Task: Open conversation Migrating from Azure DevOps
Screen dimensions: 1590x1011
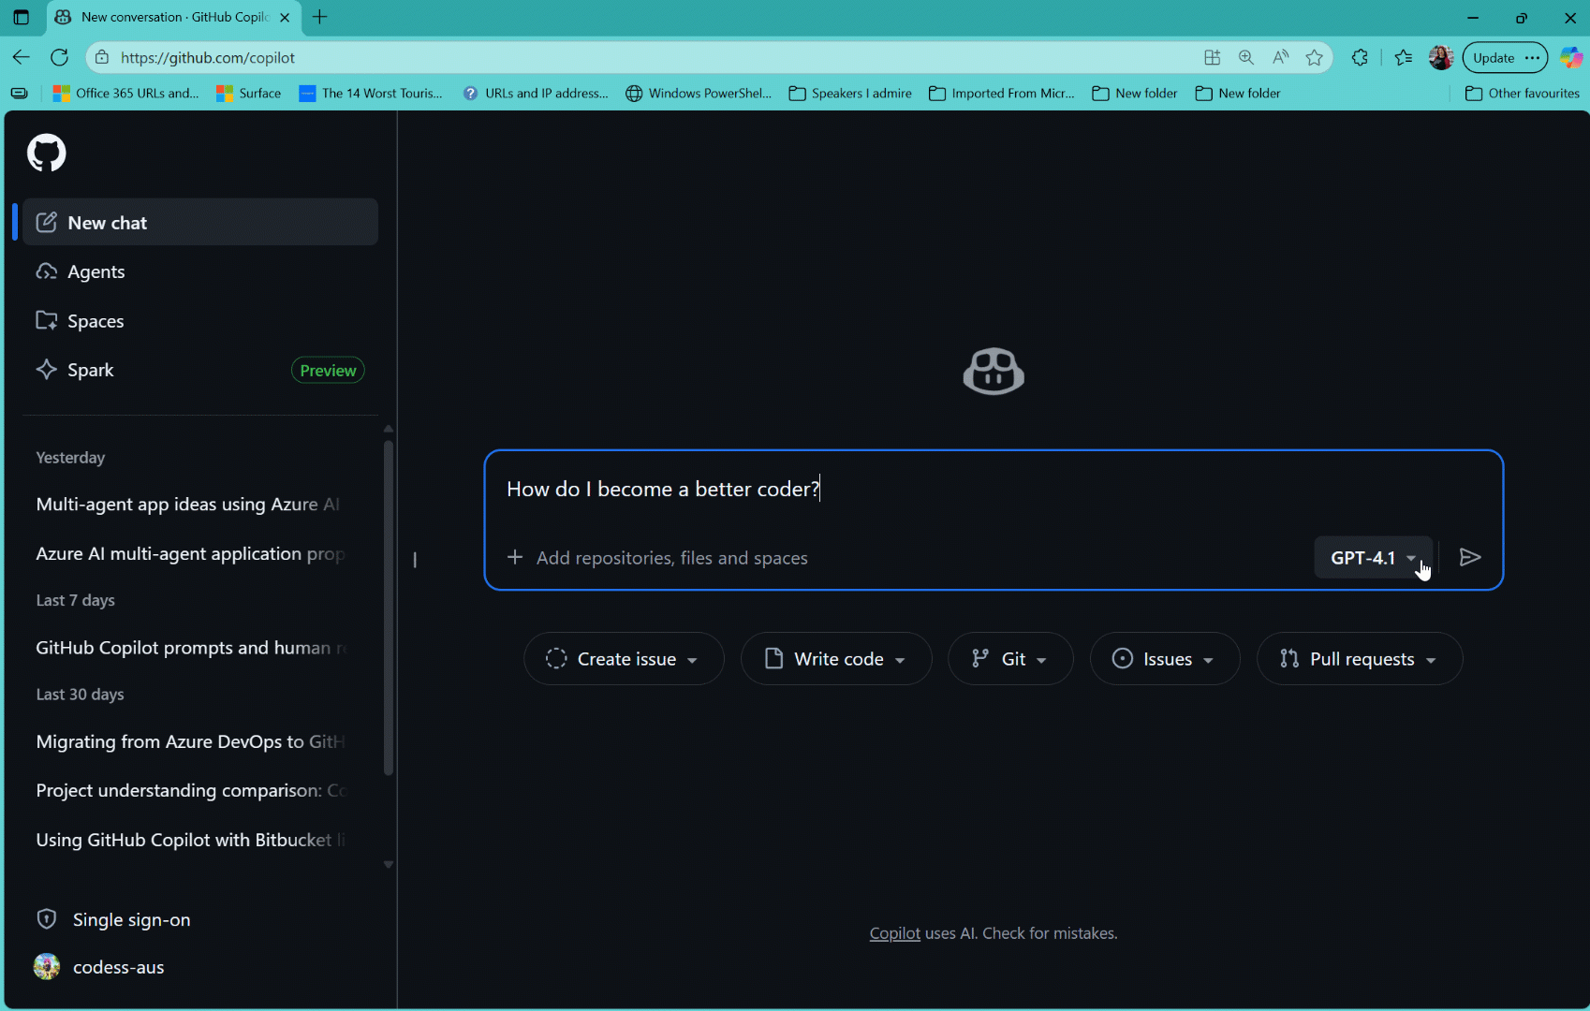Action: click(x=188, y=741)
